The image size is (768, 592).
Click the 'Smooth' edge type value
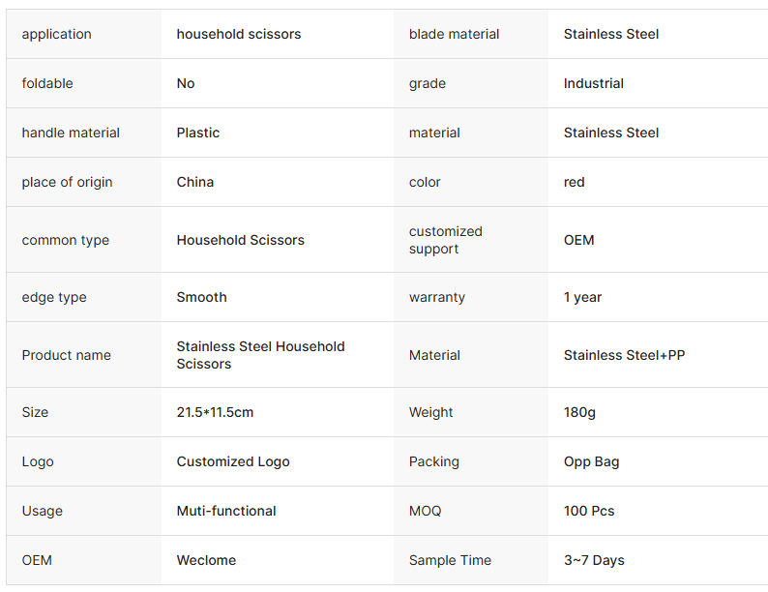(202, 297)
